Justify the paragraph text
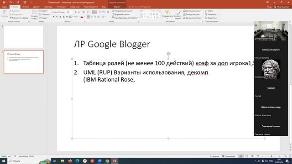Screen dimensions: 292x164 (99, 17)
